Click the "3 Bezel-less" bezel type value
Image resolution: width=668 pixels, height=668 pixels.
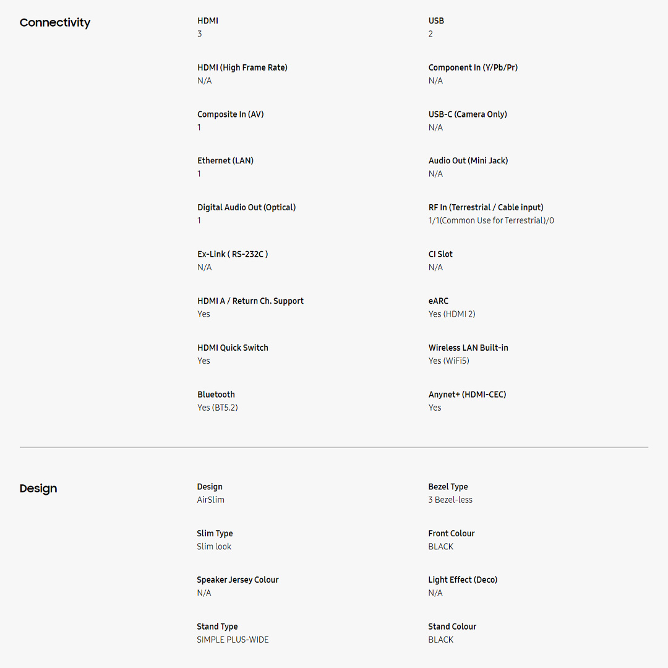pos(450,500)
